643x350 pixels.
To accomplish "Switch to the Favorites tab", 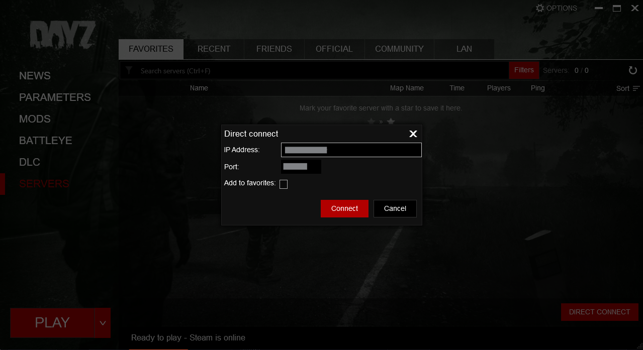I will [x=151, y=49].
